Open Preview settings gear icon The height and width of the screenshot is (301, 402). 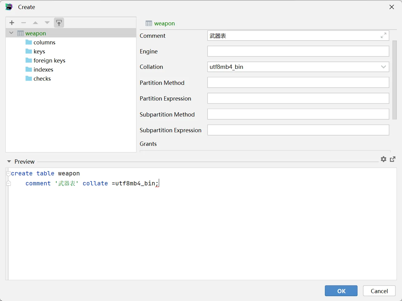pyautogui.click(x=384, y=159)
